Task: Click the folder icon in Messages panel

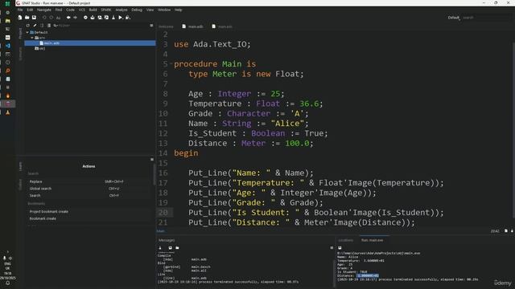Action: pos(177,248)
